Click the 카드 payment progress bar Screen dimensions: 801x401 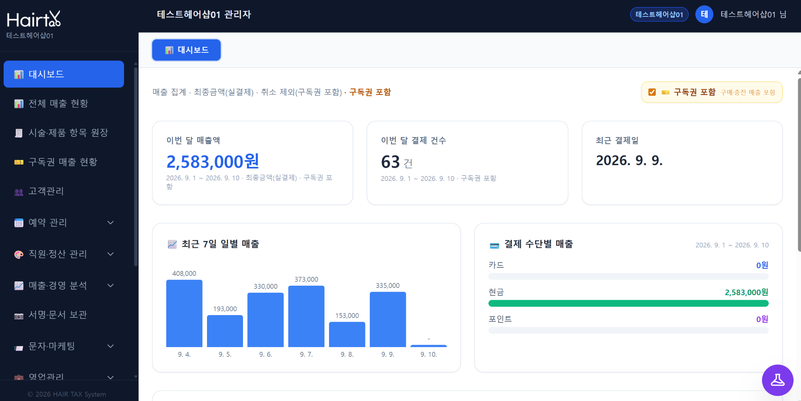628,277
